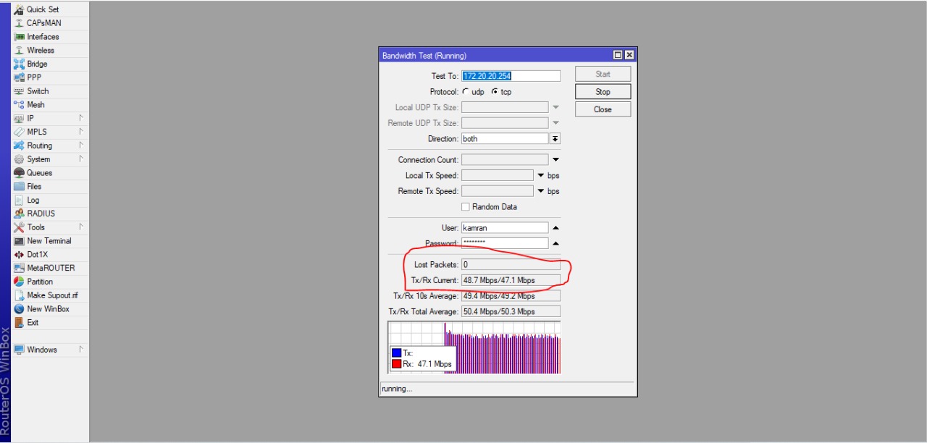Click the MPLS icon in sidebar
Screen dimensions: 927x443
click(x=20, y=132)
